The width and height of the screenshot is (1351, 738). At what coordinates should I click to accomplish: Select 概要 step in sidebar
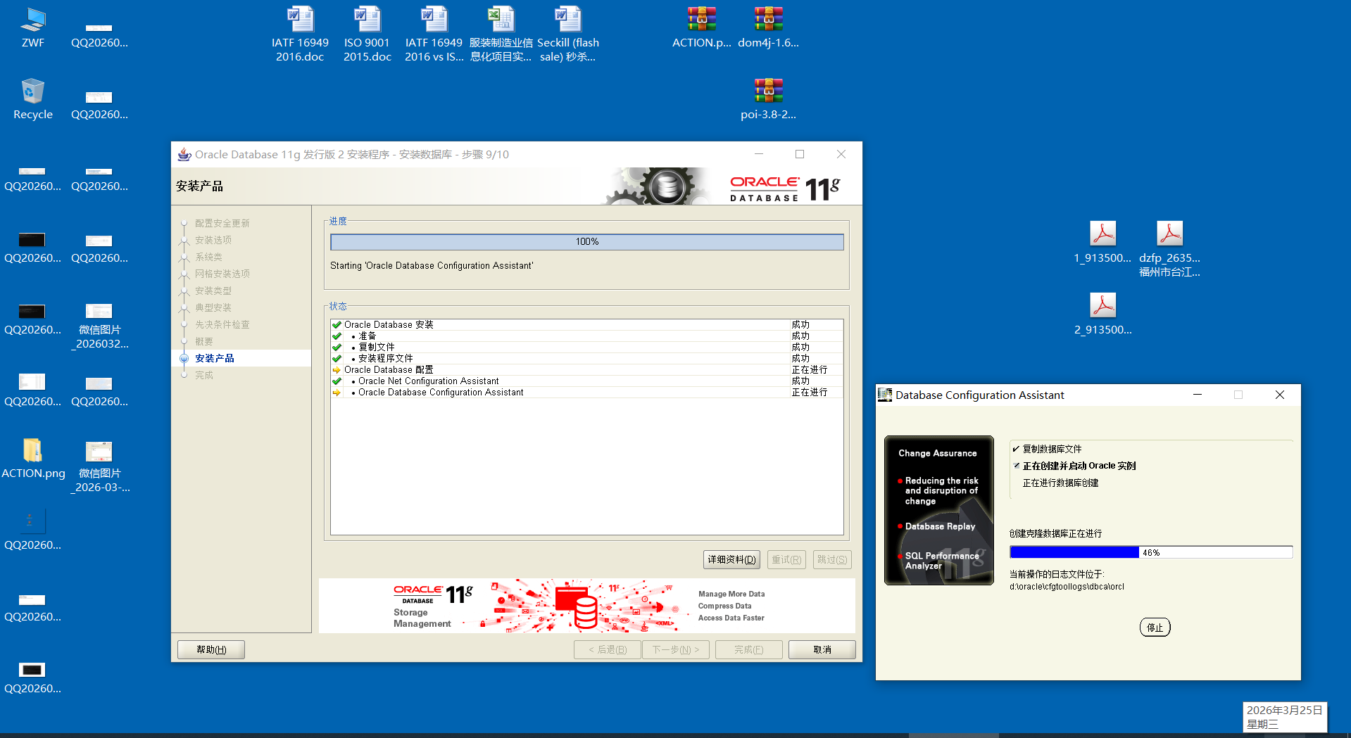click(x=204, y=341)
